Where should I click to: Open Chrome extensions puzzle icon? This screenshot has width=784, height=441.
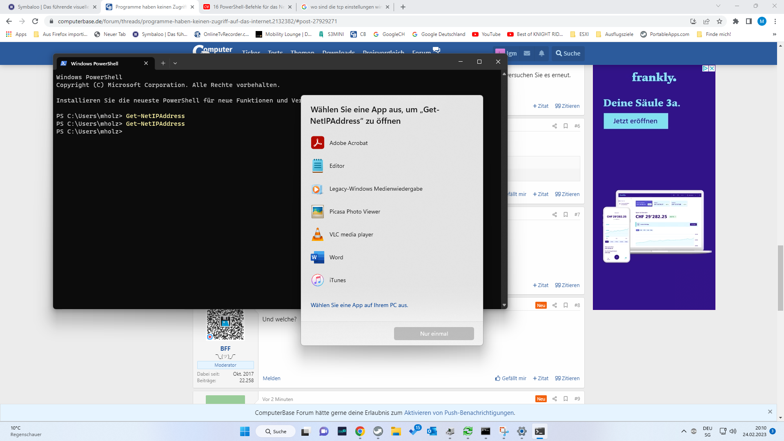pos(735,21)
